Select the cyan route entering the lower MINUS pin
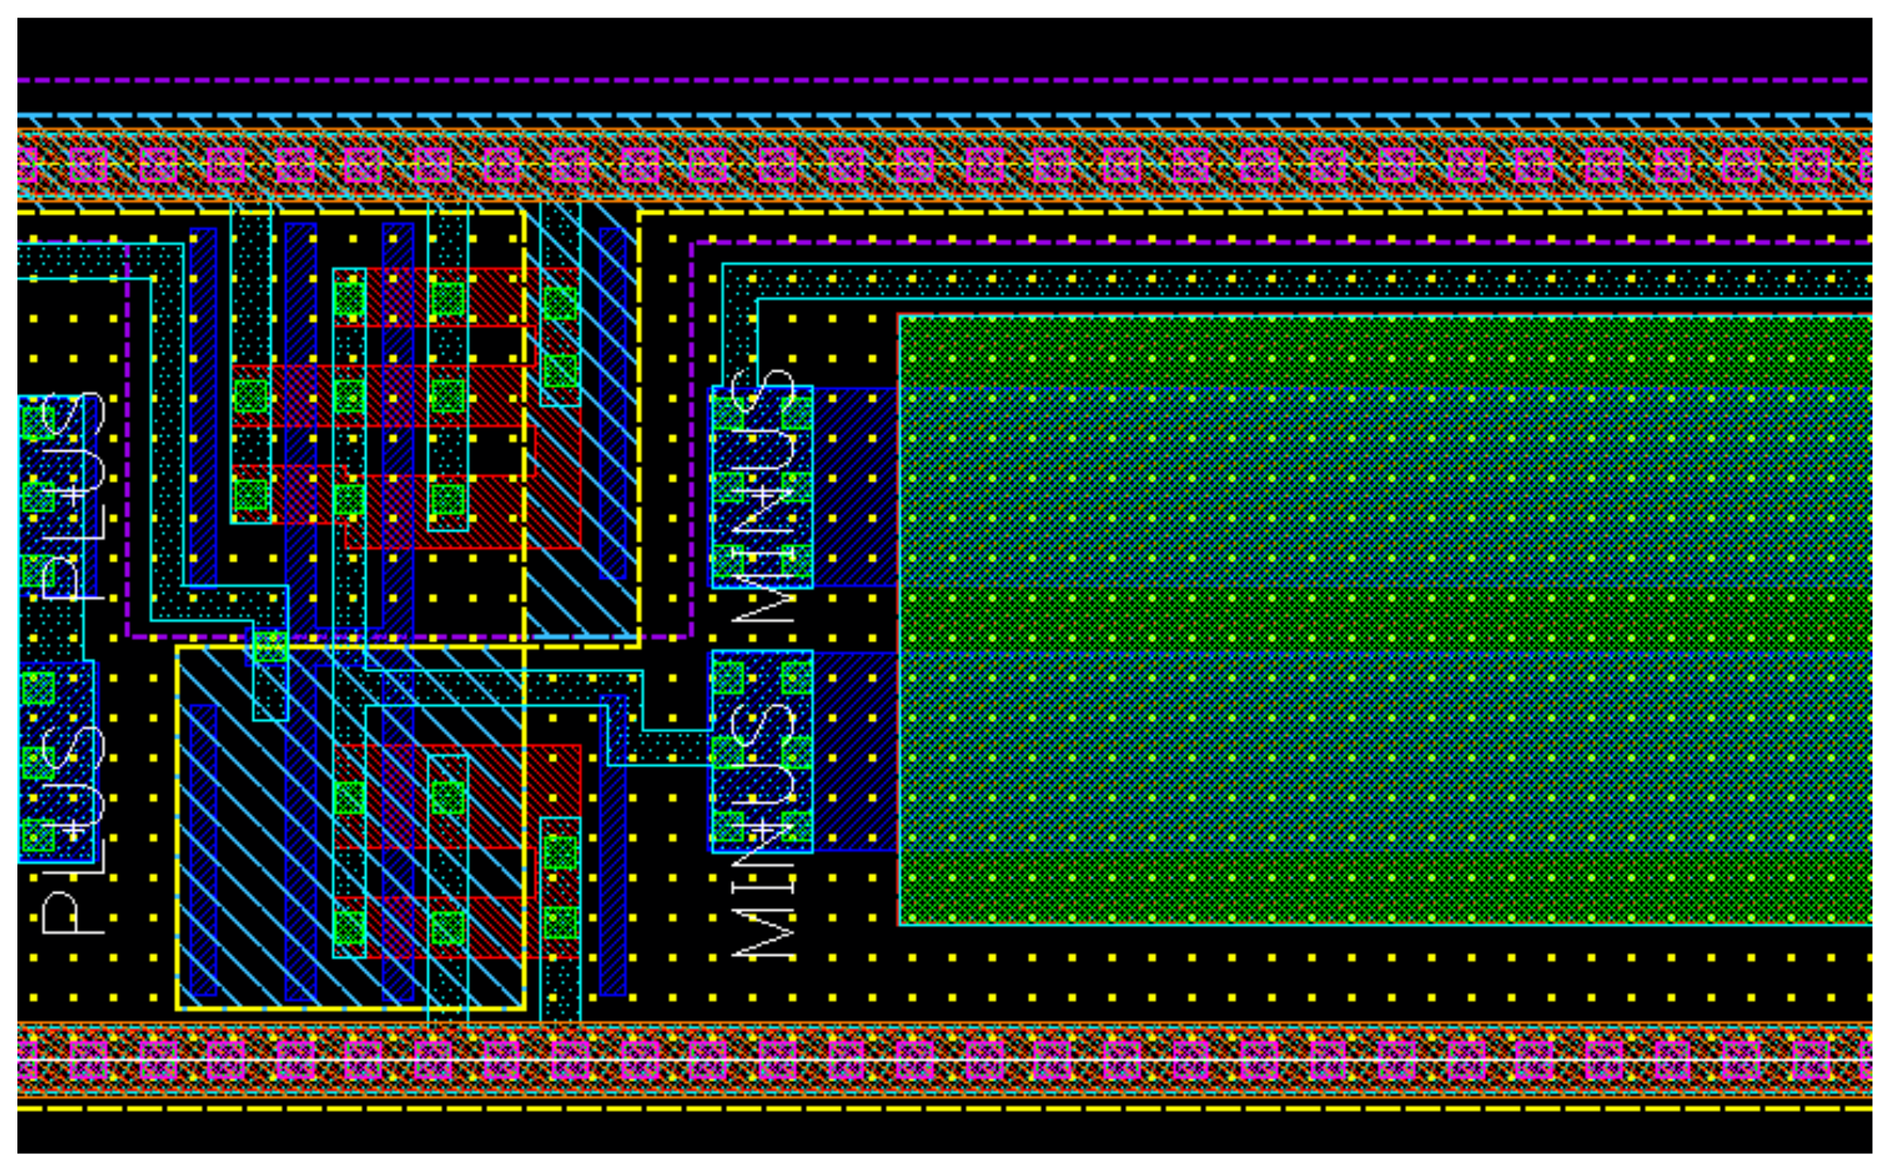The image size is (1895, 1169). (664, 747)
